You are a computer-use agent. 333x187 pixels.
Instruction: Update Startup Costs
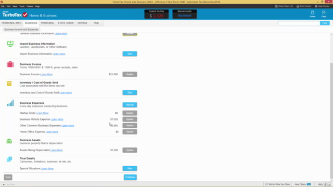pos(130,113)
